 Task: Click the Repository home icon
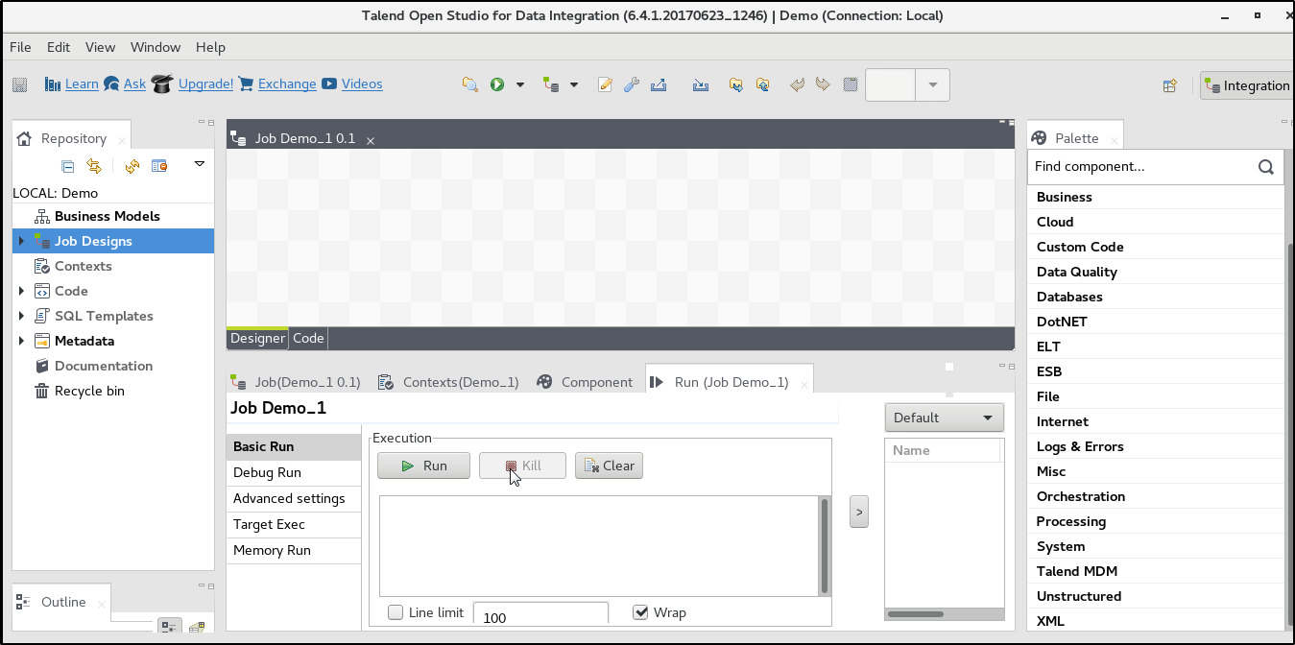(x=24, y=138)
